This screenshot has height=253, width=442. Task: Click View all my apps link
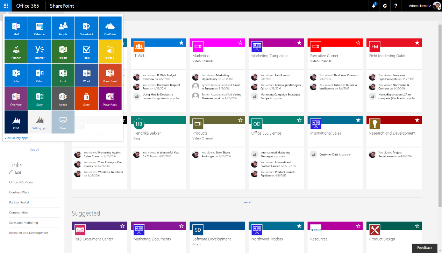(x=16, y=138)
